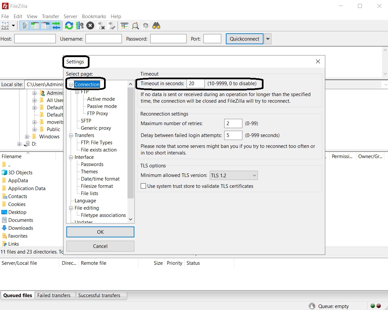Open the Bookmarks menu
The image size is (388, 310).
[x=94, y=16]
